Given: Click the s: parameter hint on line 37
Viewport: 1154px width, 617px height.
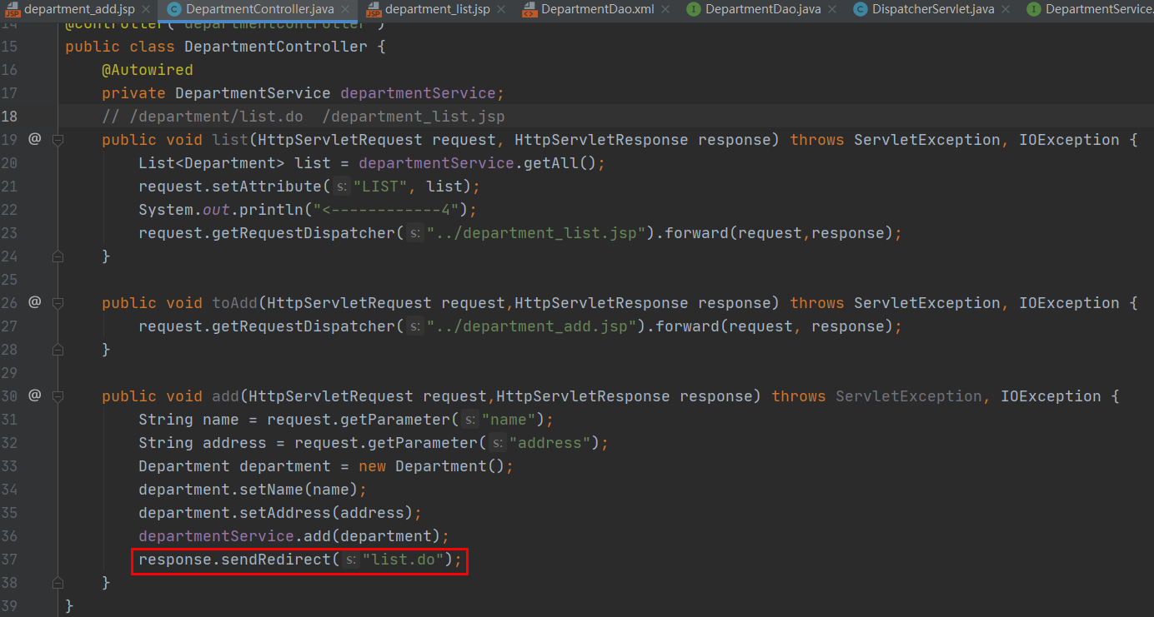Looking at the screenshot, I should 351,560.
